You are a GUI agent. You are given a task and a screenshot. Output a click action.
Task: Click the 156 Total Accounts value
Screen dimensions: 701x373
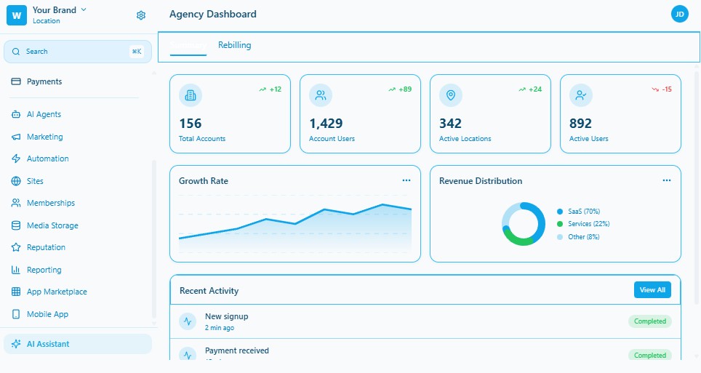coord(191,124)
